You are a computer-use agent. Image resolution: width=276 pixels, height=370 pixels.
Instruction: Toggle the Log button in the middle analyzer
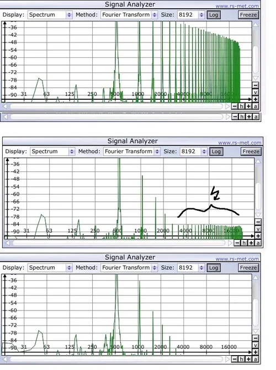click(x=216, y=152)
